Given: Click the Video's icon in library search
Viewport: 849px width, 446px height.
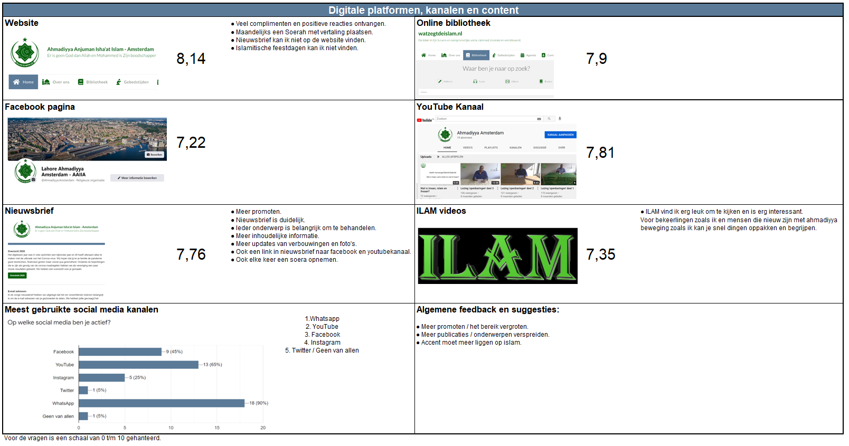Looking at the screenshot, I should tap(507, 81).
